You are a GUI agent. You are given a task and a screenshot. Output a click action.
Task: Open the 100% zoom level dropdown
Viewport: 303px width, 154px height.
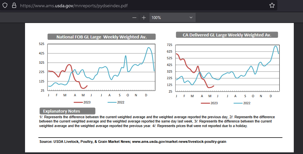point(172,18)
